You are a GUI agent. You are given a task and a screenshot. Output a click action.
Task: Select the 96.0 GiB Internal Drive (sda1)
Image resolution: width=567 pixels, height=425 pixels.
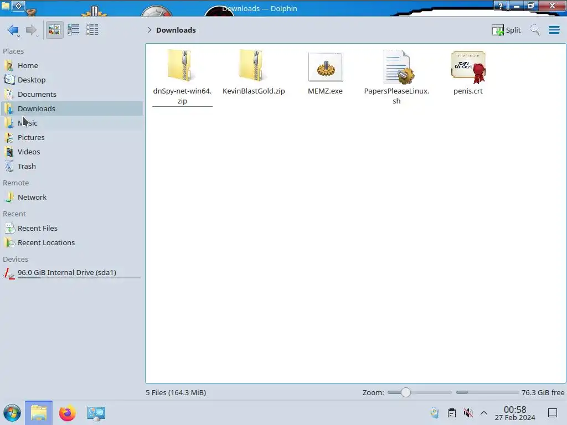click(x=71, y=273)
